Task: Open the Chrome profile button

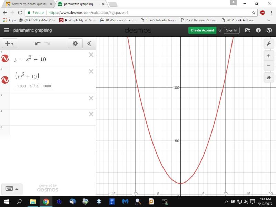Action: [234, 2]
